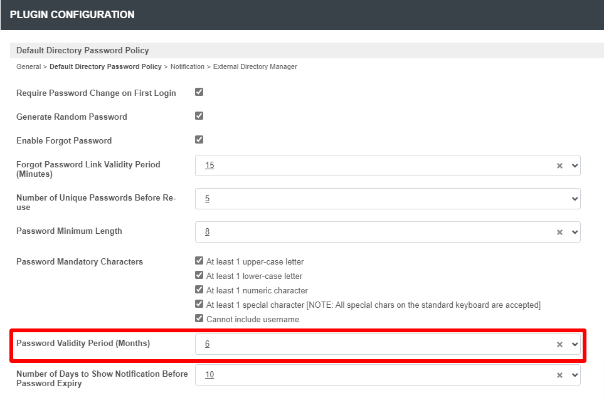Clear the Password Minimum Length value
This screenshot has width=604, height=420.
point(559,232)
